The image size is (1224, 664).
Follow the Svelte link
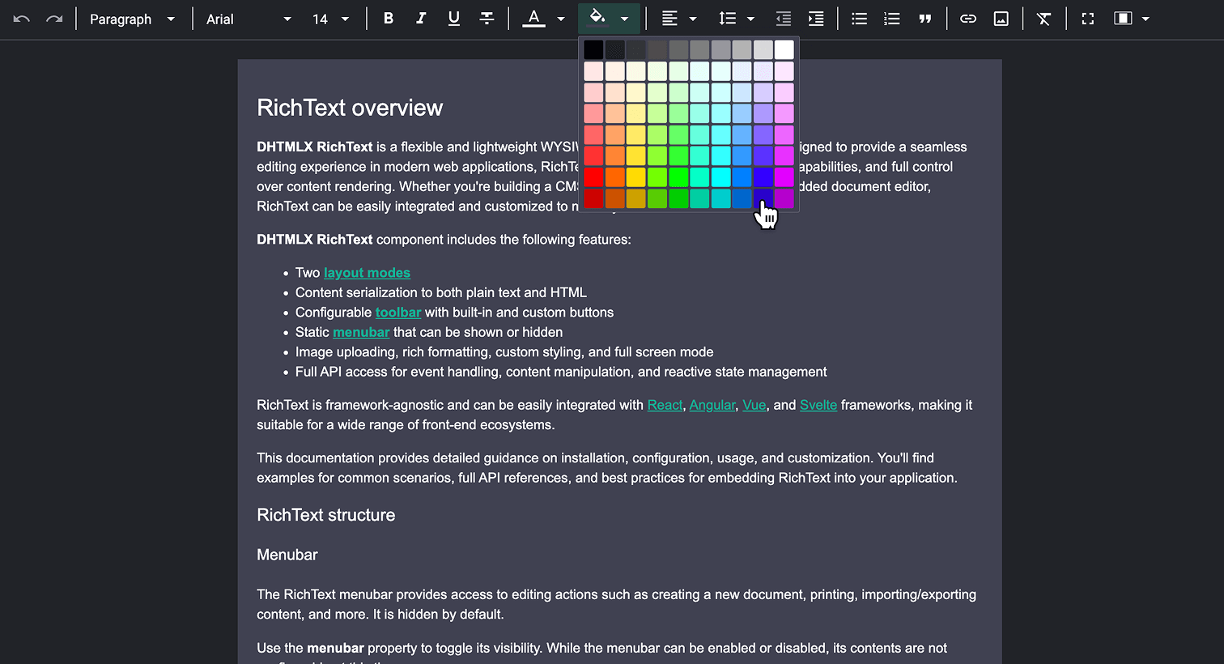(818, 405)
